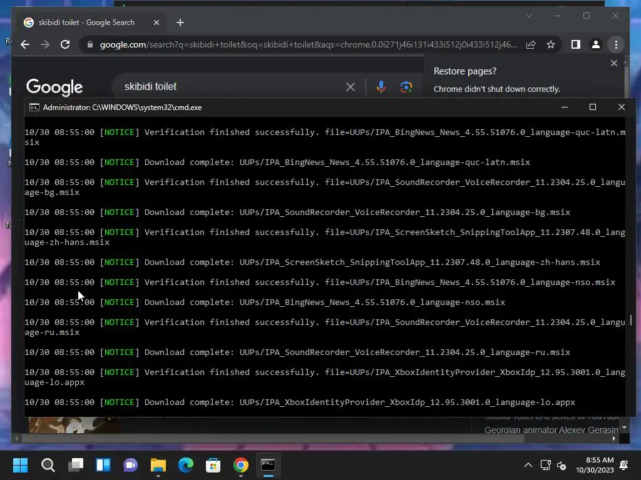Clear the Google search box
This screenshot has width=641, height=480.
coord(351,86)
